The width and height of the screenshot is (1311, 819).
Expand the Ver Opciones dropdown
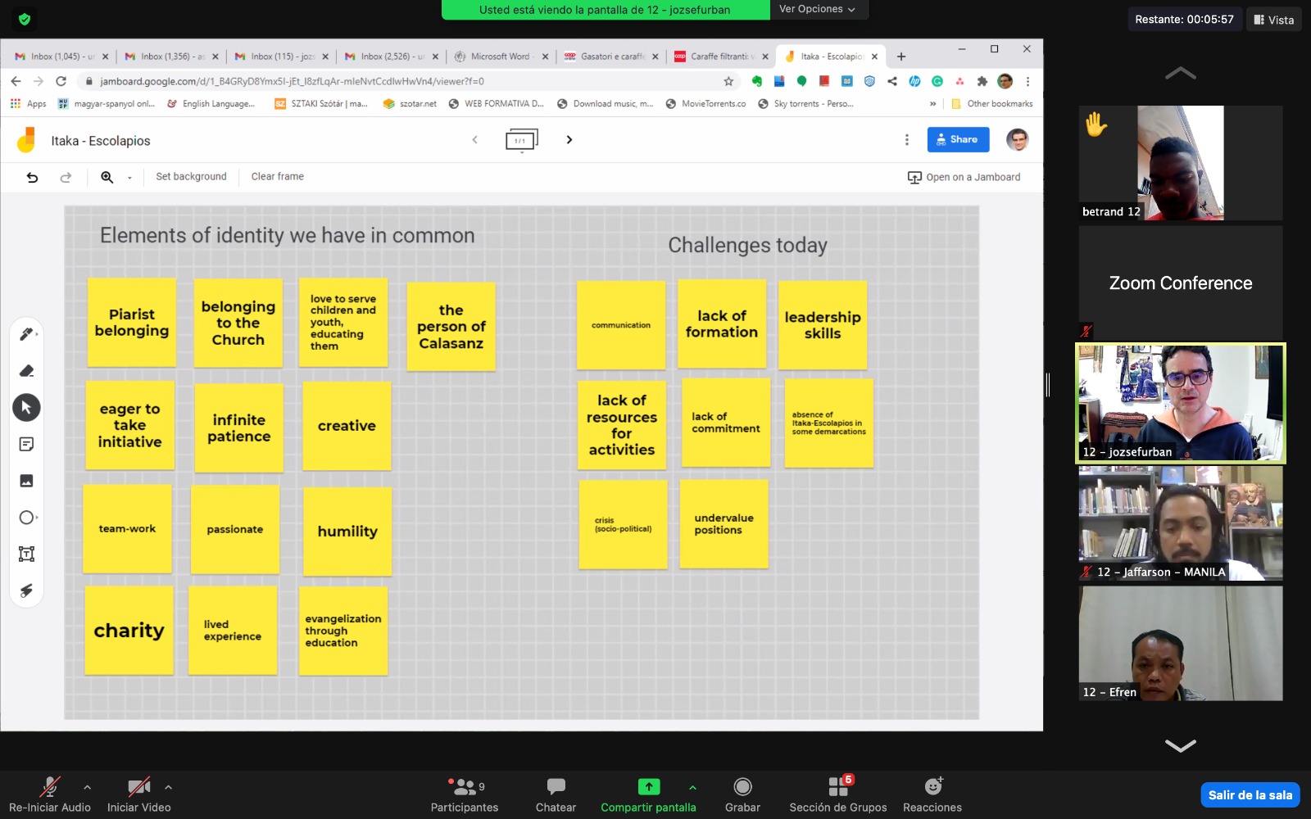point(817,9)
